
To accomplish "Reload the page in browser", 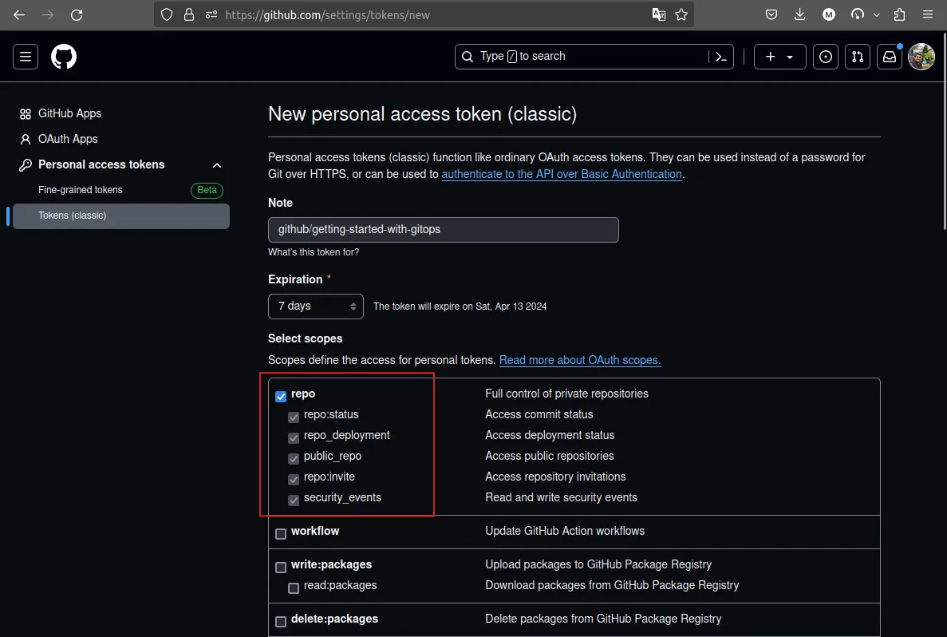I will click(77, 14).
